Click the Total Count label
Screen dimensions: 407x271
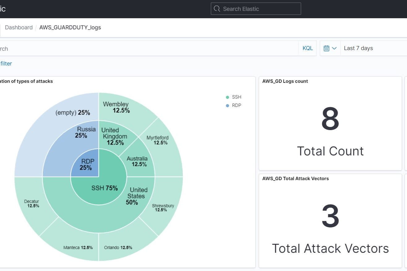(x=330, y=151)
